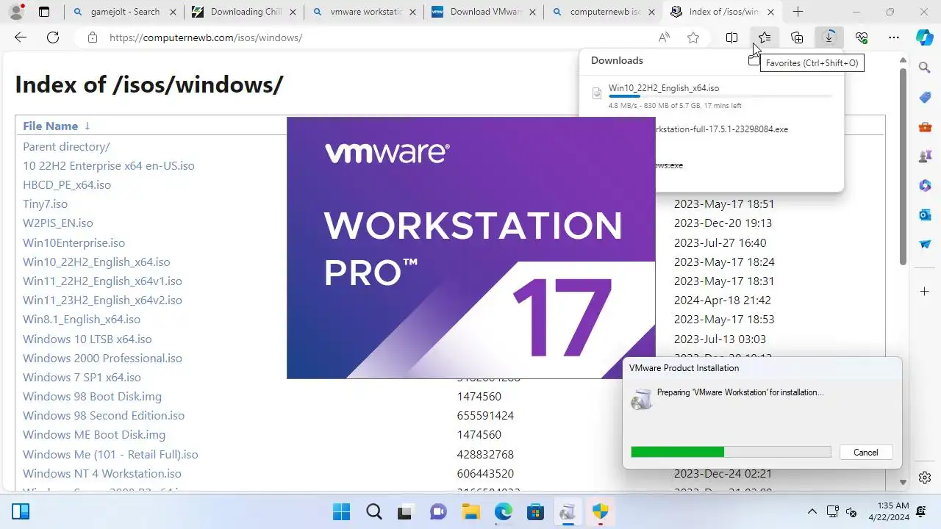This screenshot has width=941, height=529.
Task: Toggle the Downloads toolbar icon
Action: pos(829,37)
